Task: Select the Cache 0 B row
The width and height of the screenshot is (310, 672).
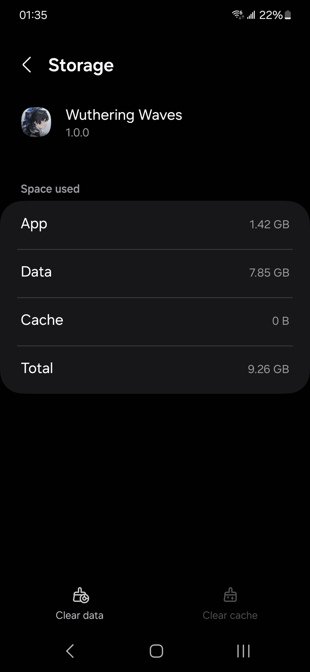Action: pyautogui.click(x=155, y=320)
